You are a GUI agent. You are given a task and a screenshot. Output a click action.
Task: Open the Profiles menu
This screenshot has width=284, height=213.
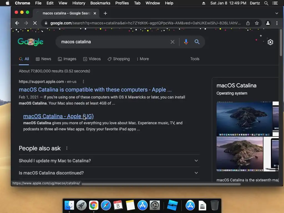[122, 3]
